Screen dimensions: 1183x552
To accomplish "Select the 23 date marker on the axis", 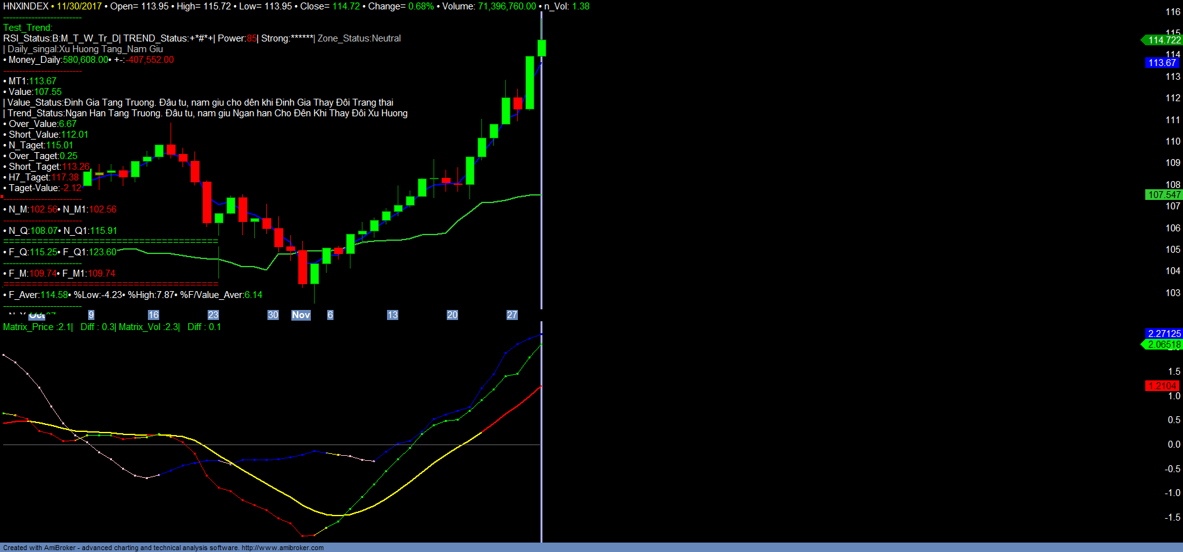I will [x=213, y=315].
